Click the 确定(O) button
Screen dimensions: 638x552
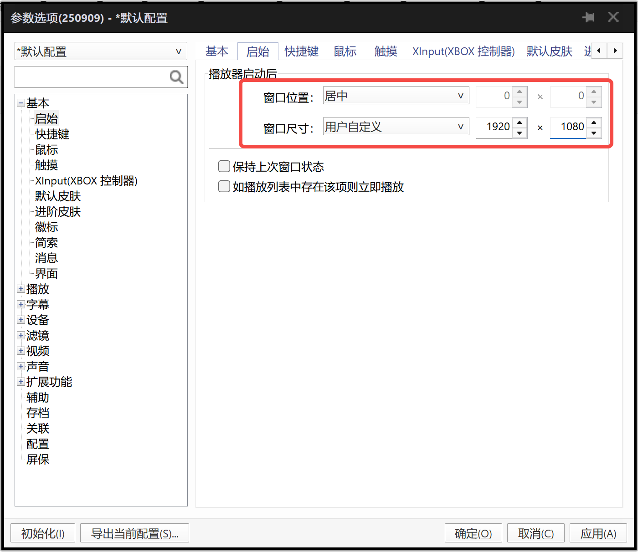click(473, 533)
